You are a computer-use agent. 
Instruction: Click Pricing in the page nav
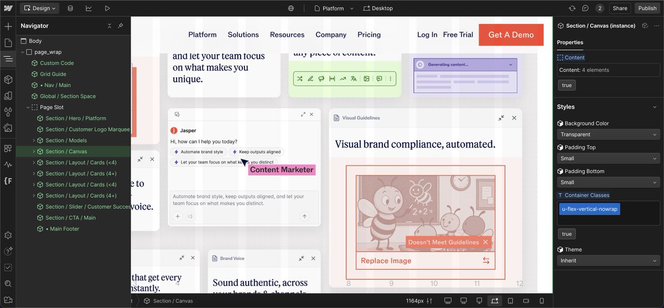369,35
